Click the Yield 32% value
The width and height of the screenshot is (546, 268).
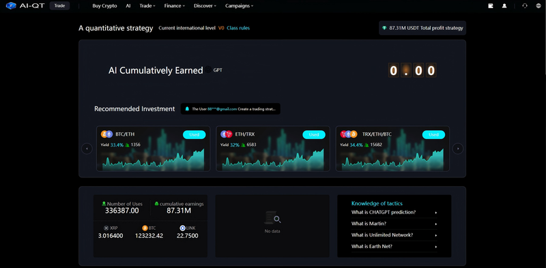235,145
